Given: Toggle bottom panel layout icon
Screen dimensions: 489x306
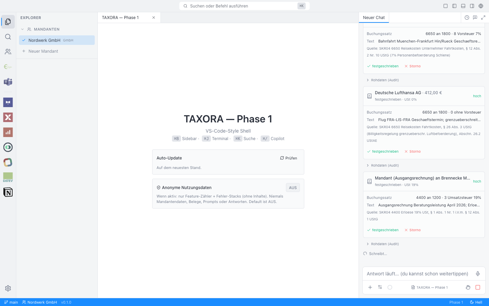Looking at the screenshot, I should (463, 6).
